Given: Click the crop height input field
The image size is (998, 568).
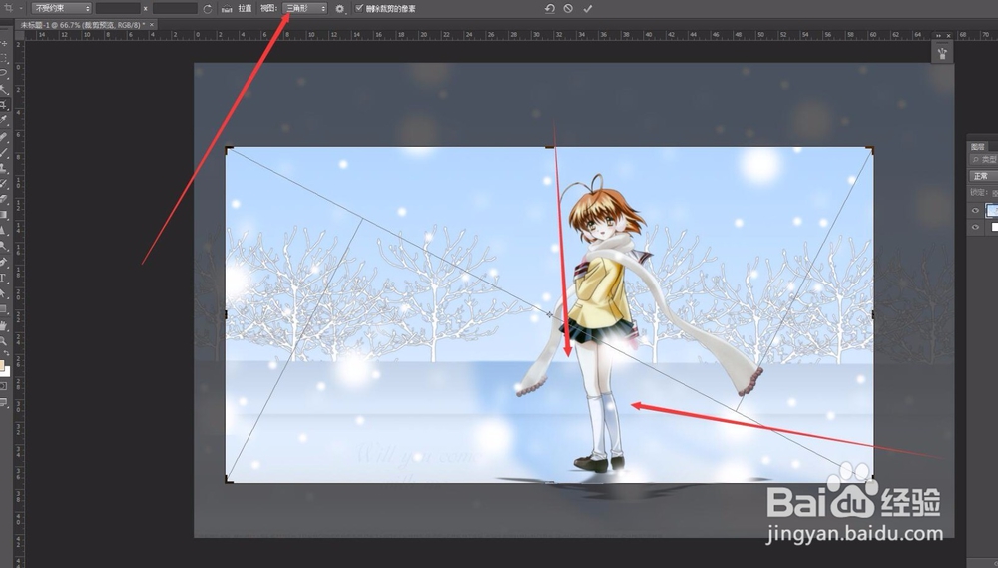Looking at the screenshot, I should pos(175,8).
